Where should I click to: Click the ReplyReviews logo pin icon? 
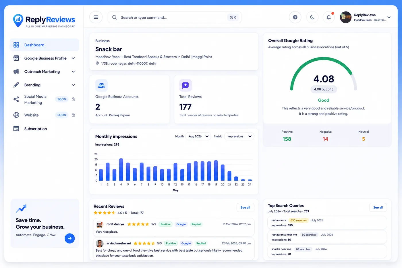point(18,20)
